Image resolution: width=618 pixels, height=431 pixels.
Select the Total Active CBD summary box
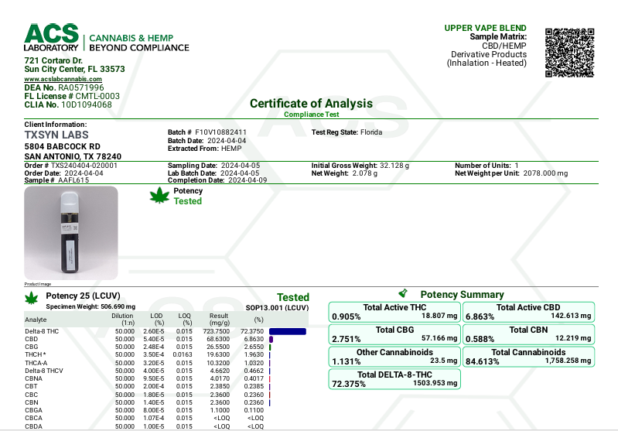[528, 312]
